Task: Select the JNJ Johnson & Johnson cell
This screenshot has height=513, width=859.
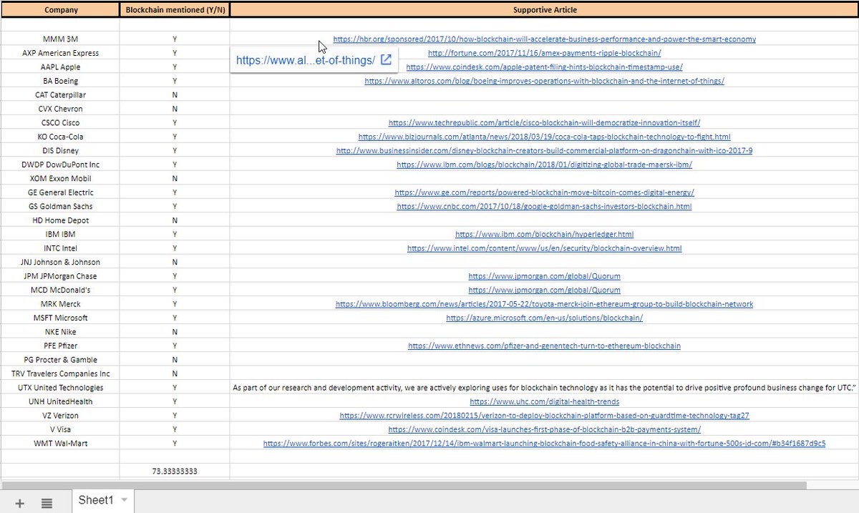Action: tap(60, 263)
